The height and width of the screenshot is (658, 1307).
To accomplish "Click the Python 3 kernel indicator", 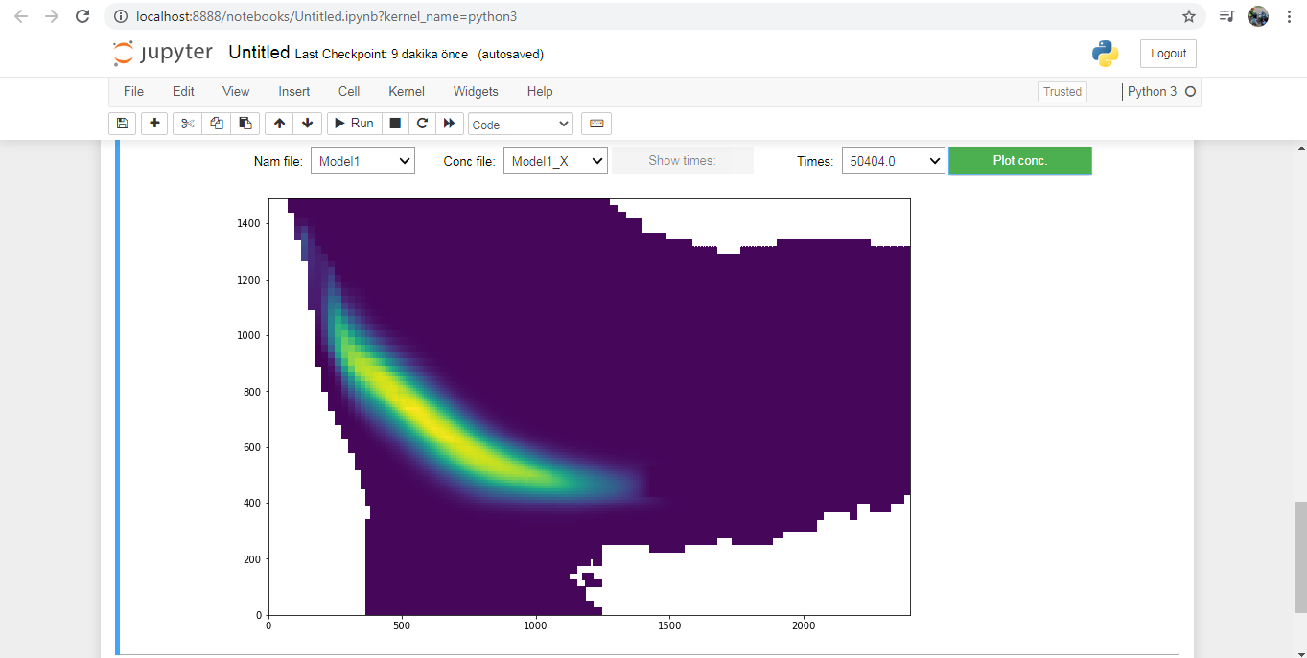I will click(1152, 92).
